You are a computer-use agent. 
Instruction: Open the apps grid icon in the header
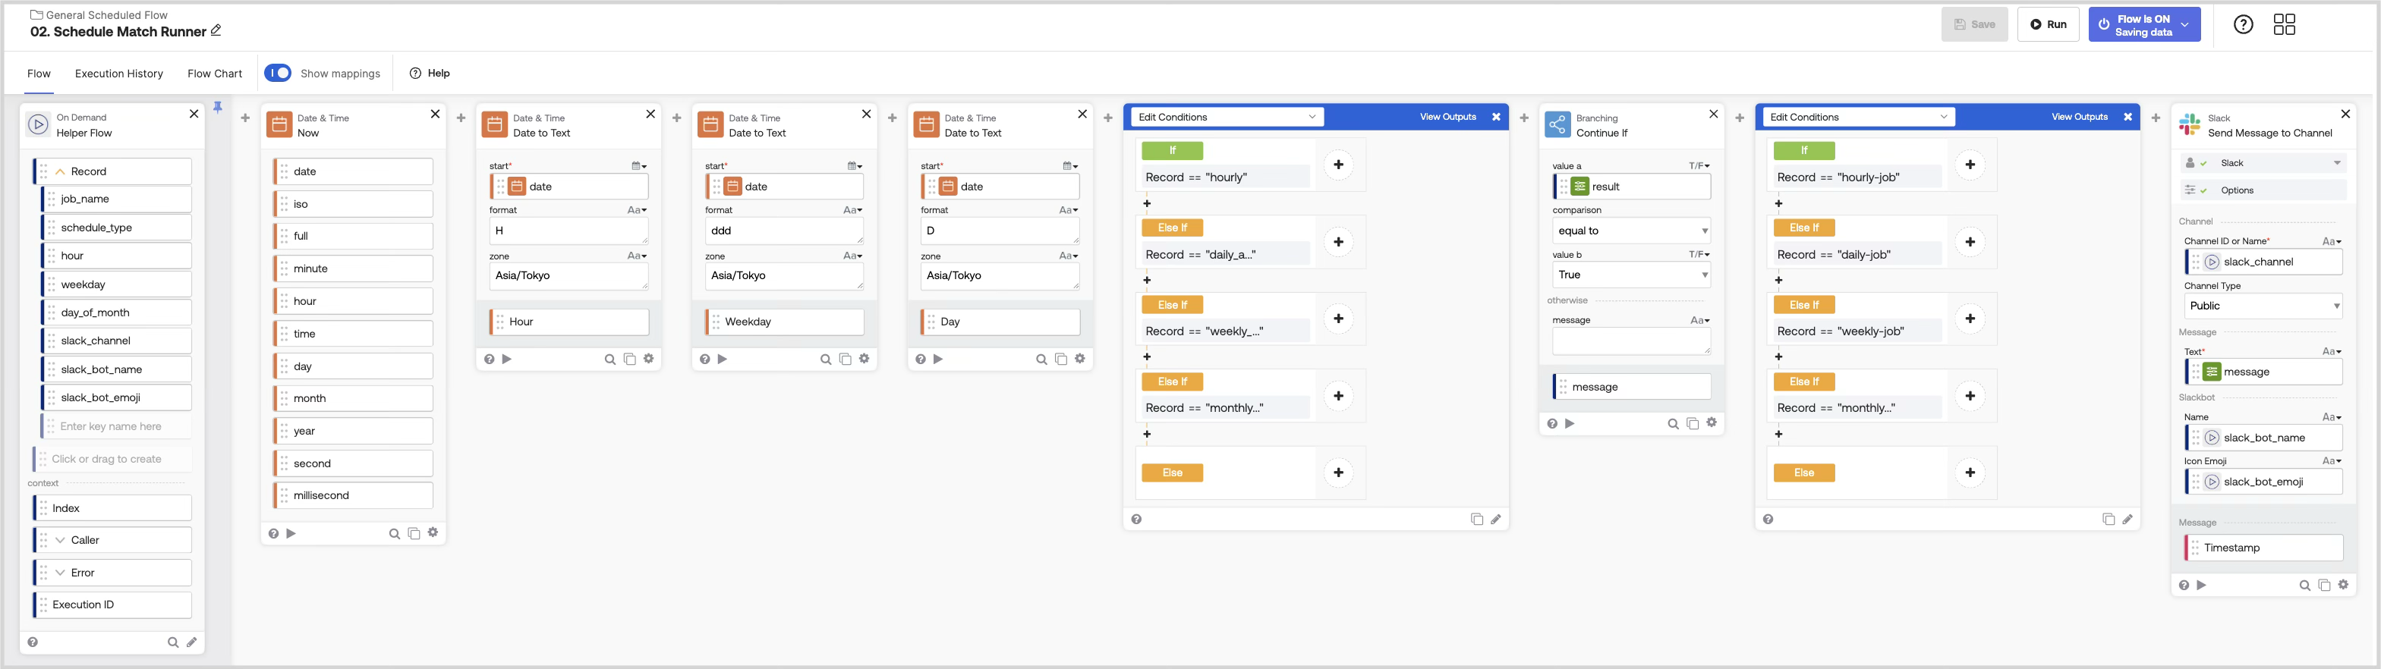(x=2284, y=25)
